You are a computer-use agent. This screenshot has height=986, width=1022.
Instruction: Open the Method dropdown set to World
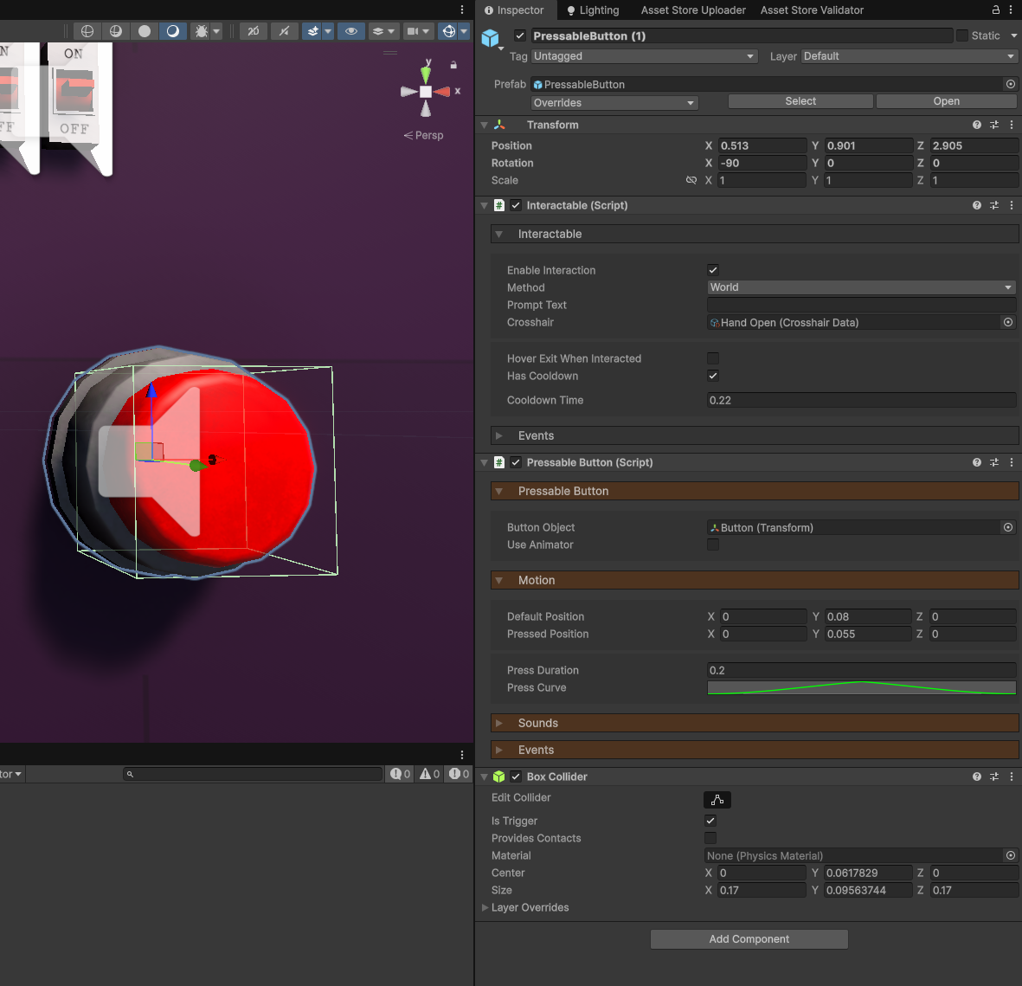pos(861,287)
